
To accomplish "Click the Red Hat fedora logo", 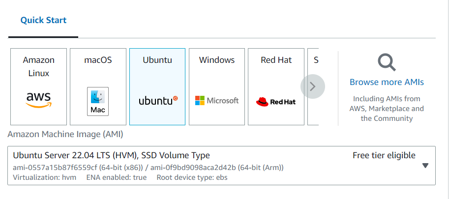I will point(262,102).
